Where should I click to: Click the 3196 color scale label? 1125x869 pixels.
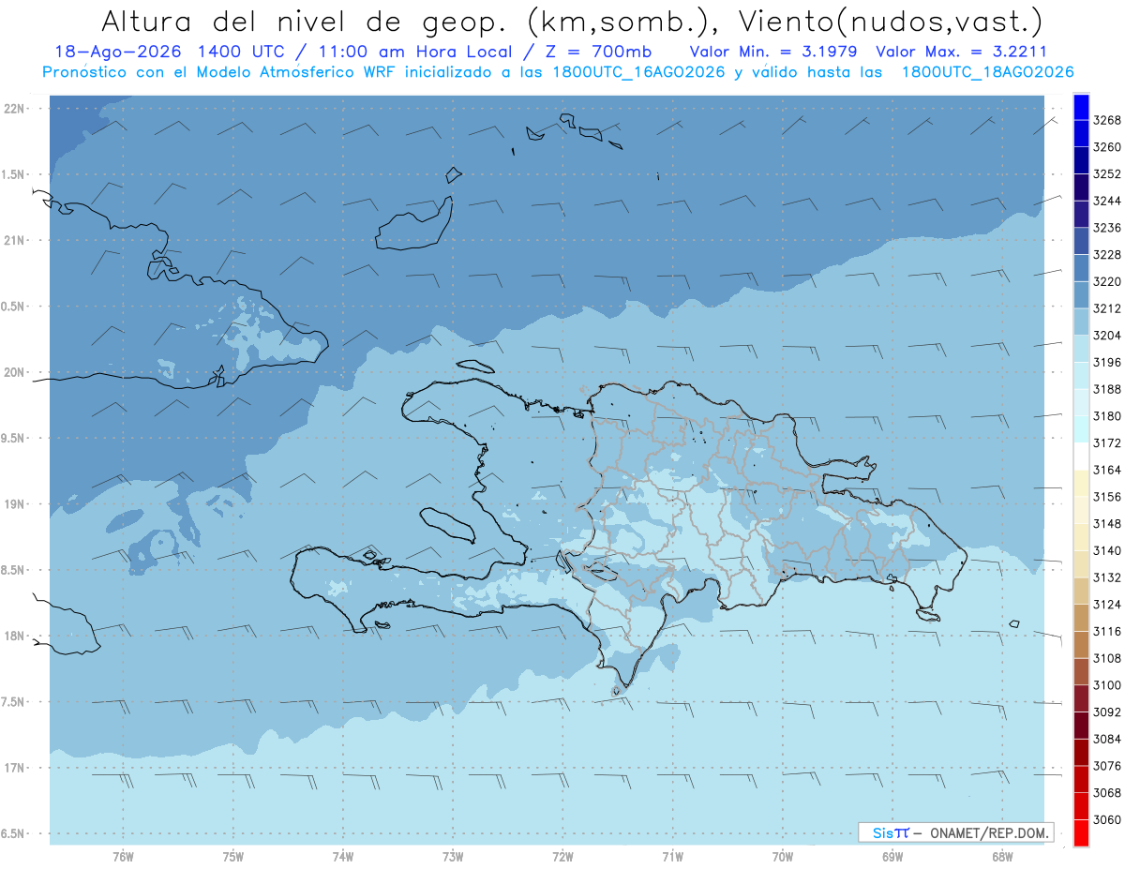click(1107, 362)
